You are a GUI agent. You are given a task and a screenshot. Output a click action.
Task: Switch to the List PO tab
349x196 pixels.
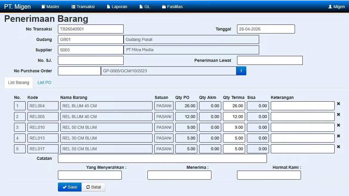pos(44,82)
